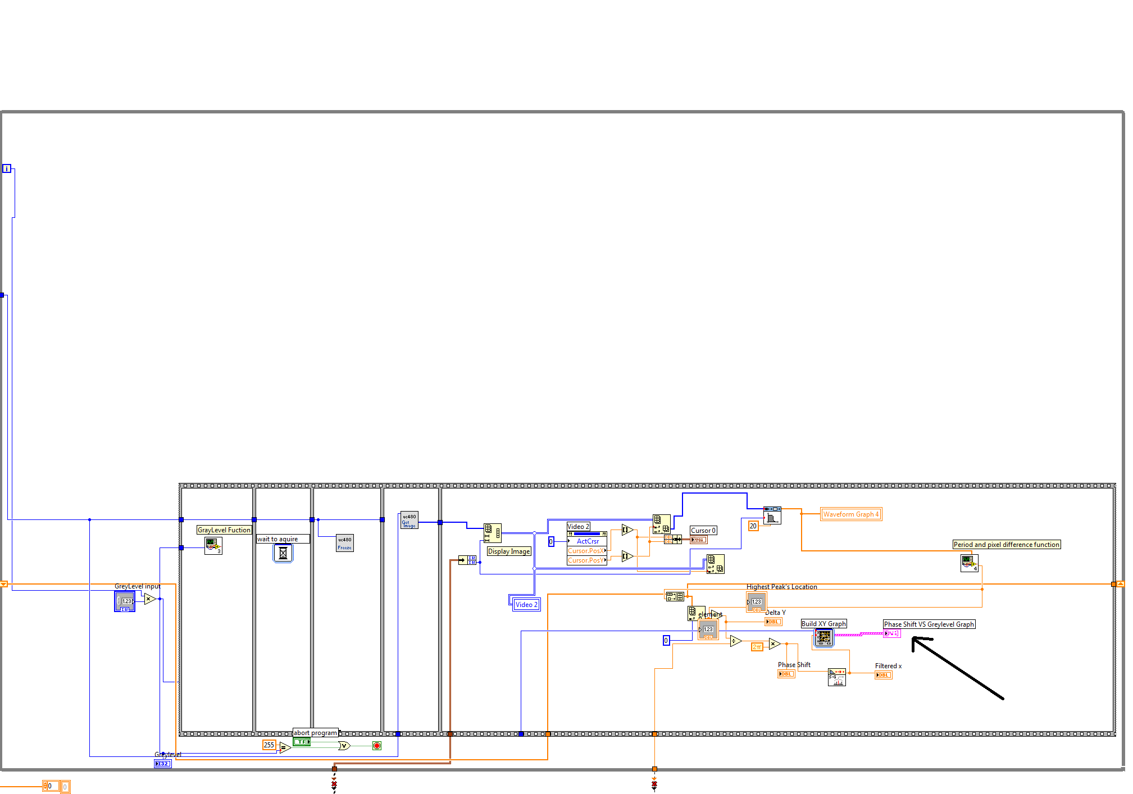
Task: Select the uc480 Get Image subVI
Action: 409,520
